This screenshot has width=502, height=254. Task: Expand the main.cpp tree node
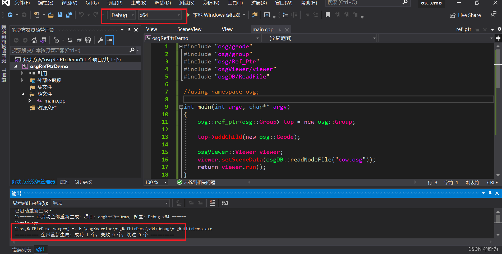click(30, 101)
